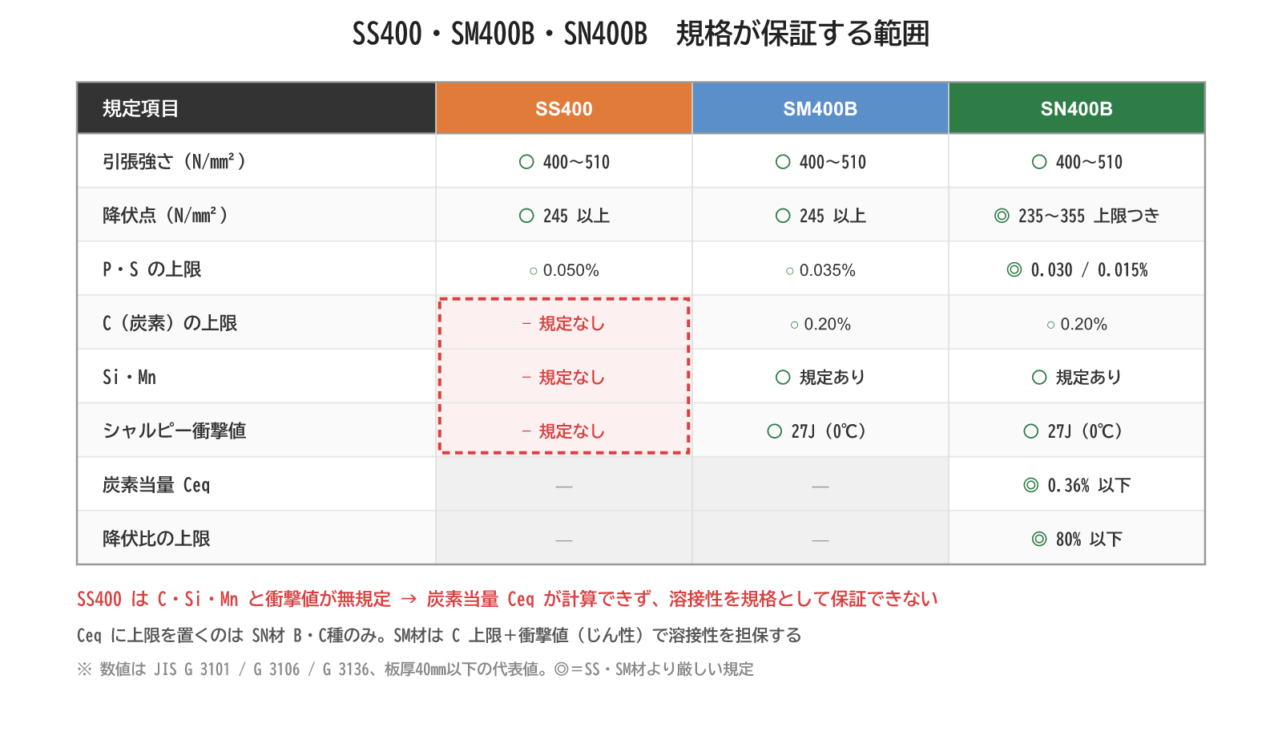The height and width of the screenshot is (744, 1282).
Task: Click the double-circle icon beside 80% 以下
Action: [1039, 539]
